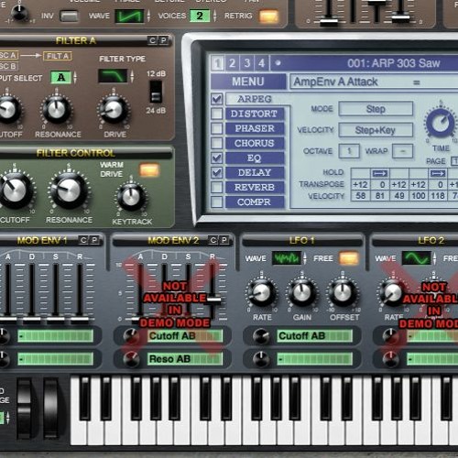This screenshot has width=458, height=458.
Task: Uncheck the ARPEG effect checkbox
Action: [217, 99]
